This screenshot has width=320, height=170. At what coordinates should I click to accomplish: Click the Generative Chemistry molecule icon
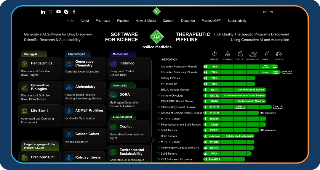tap(69, 63)
